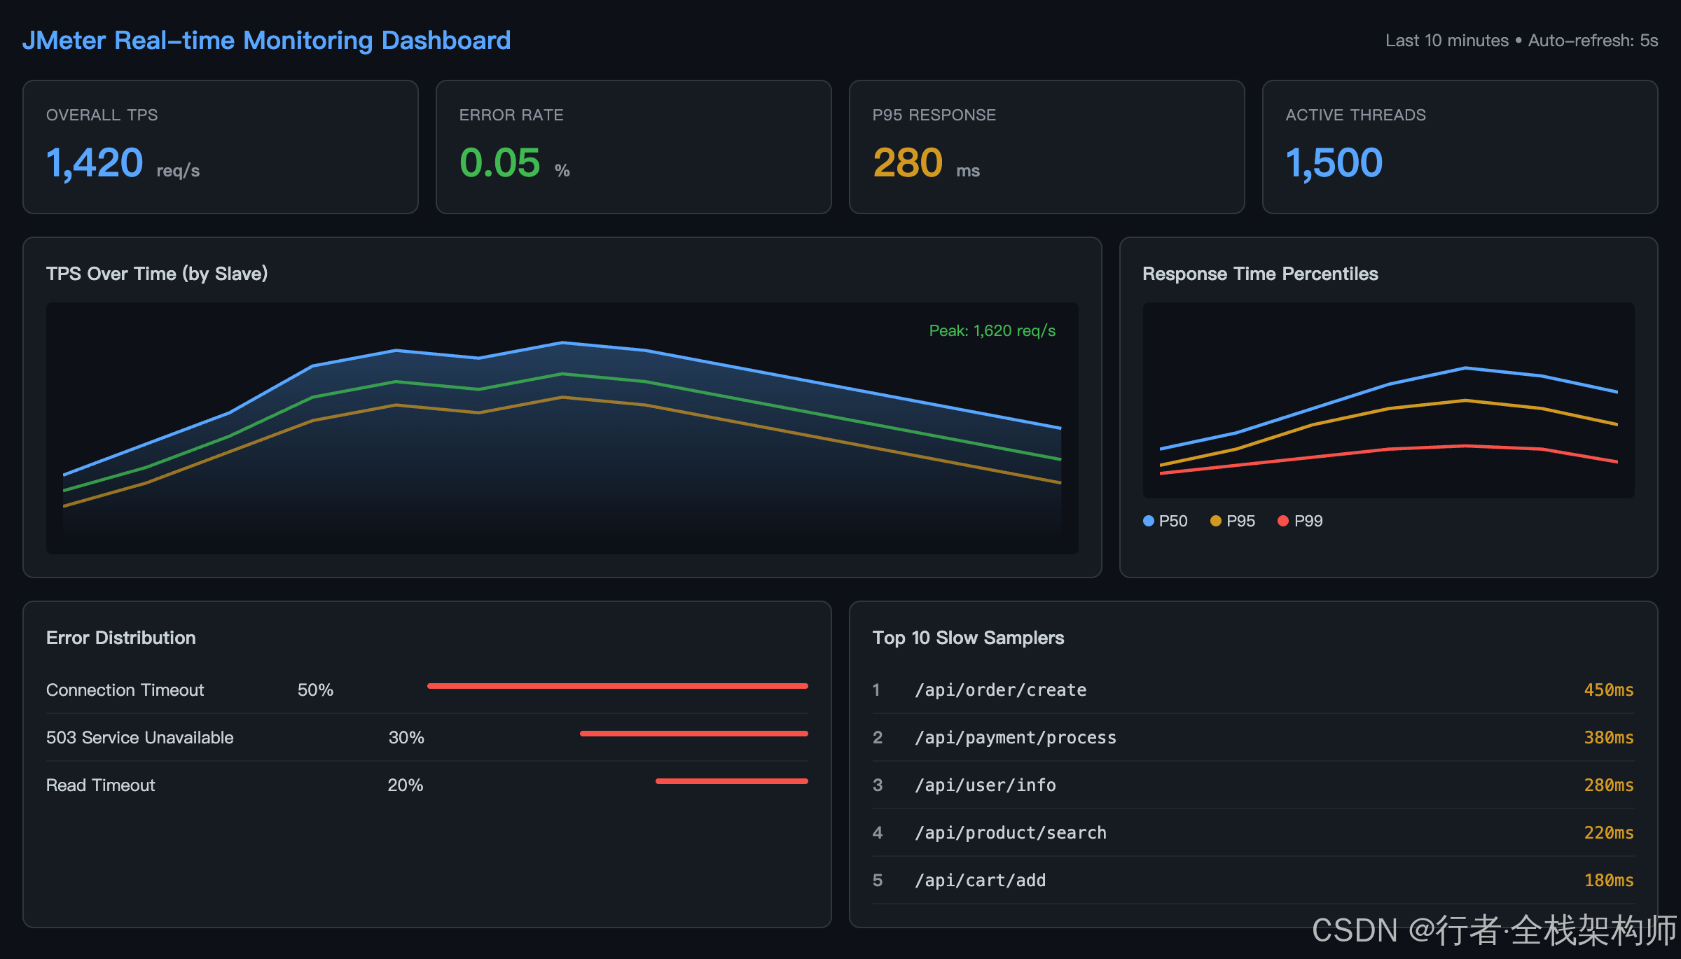Click the Last 10 minutes auto-refresh label
Image resolution: width=1681 pixels, height=959 pixels.
tap(1521, 41)
